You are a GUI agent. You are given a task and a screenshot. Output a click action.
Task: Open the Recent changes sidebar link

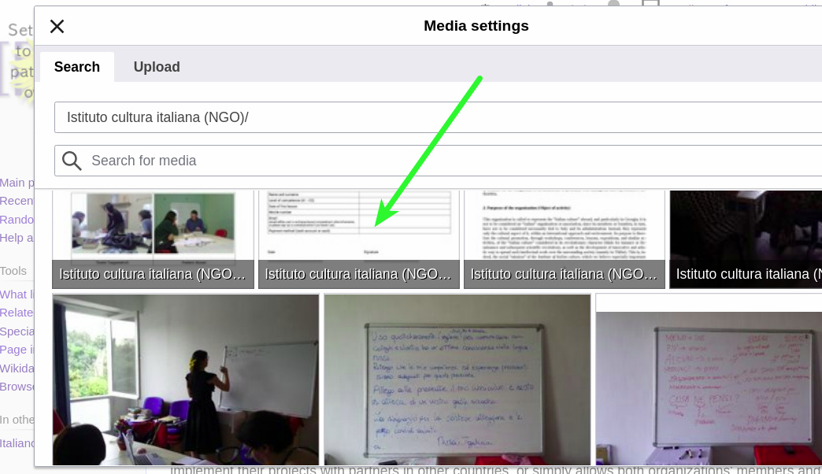click(x=17, y=201)
